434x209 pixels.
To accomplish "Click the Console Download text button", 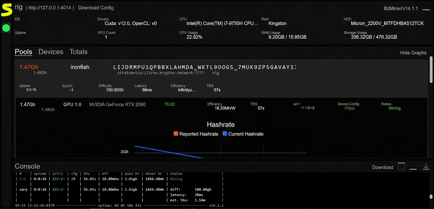I will 382,167.
